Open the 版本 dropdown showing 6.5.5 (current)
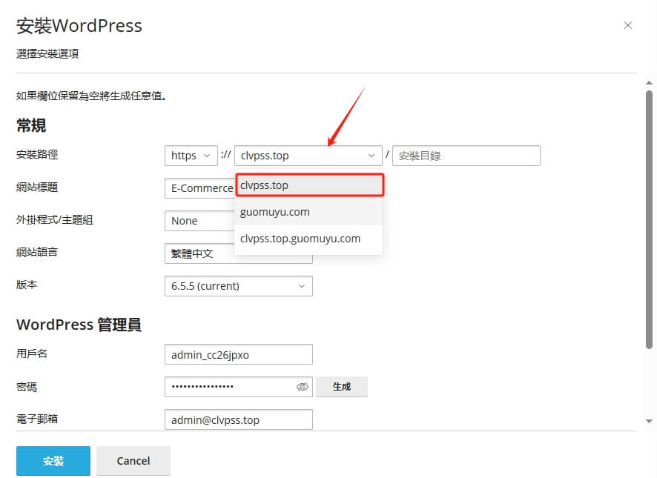657x478 pixels. [x=237, y=286]
